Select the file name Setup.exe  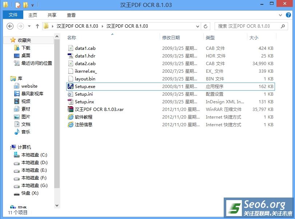[x=85, y=86]
